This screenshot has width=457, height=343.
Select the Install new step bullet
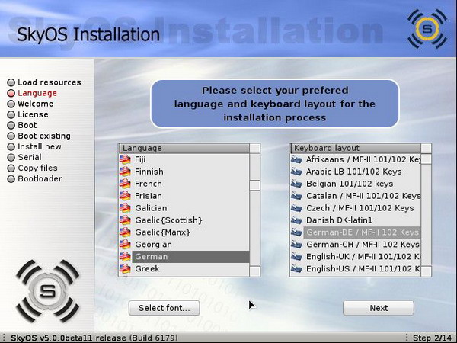11,146
